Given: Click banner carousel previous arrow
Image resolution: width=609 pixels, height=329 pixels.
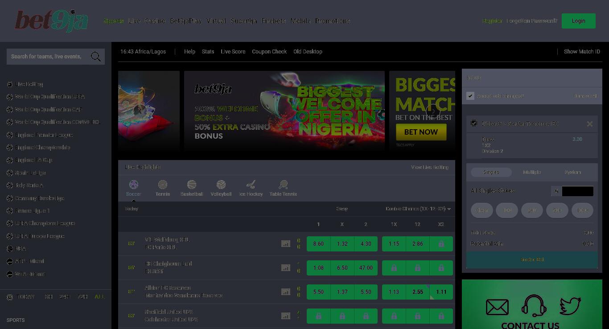Looking at the screenshot, I should (140, 111).
